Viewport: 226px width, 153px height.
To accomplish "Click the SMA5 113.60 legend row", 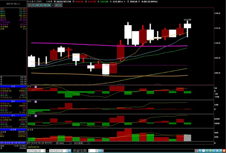I will pyautogui.click(x=13, y=9).
